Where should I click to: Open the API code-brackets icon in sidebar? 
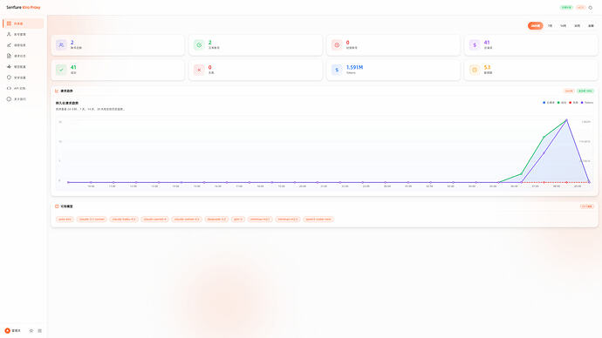9,88
